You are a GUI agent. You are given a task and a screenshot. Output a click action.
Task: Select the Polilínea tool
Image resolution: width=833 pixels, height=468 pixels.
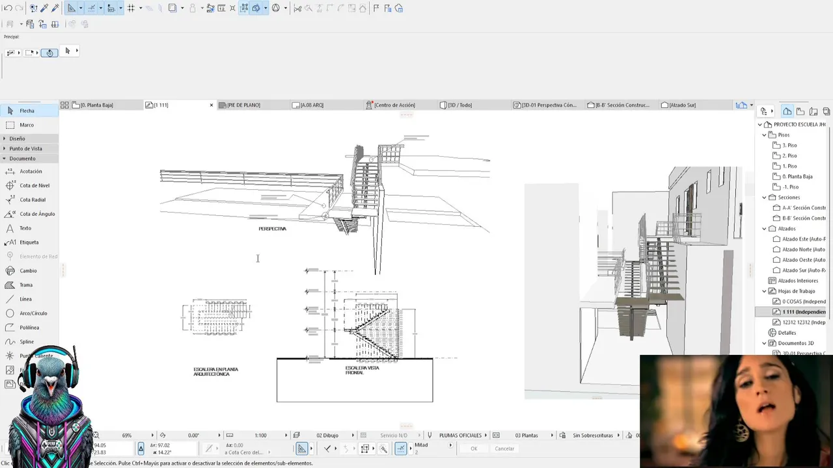(x=29, y=328)
